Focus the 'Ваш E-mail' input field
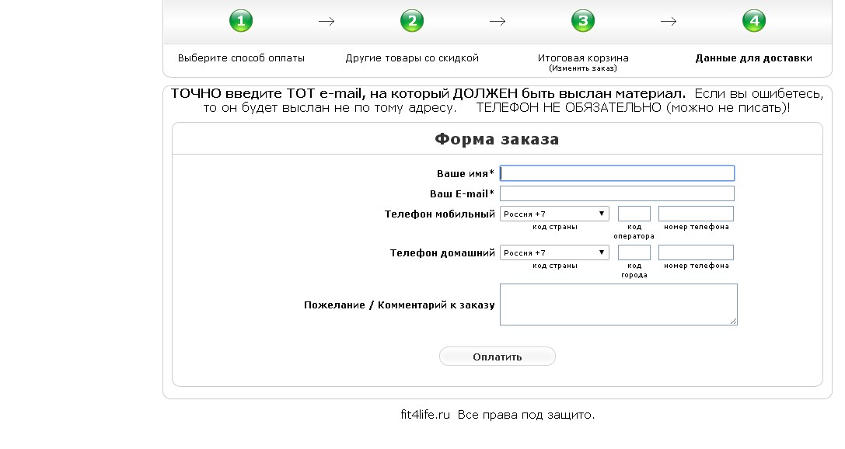The width and height of the screenshot is (845, 449). [x=617, y=193]
